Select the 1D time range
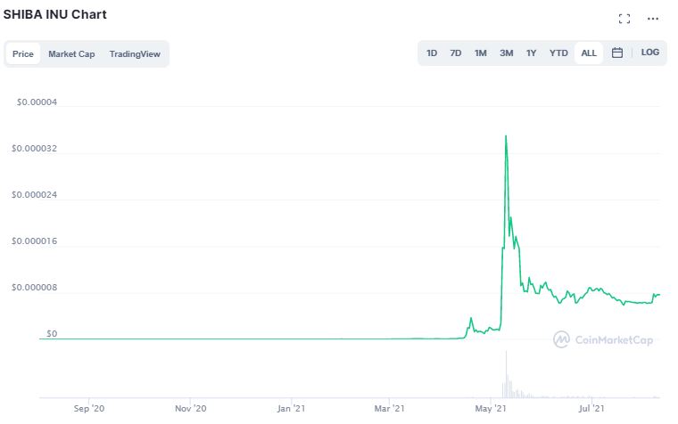 tap(432, 53)
